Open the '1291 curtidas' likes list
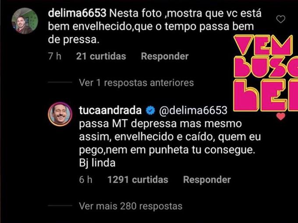This screenshot has height=223, width=298. tap(138, 180)
